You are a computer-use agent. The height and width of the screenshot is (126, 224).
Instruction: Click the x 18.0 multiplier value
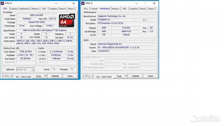[x=26, y=55]
